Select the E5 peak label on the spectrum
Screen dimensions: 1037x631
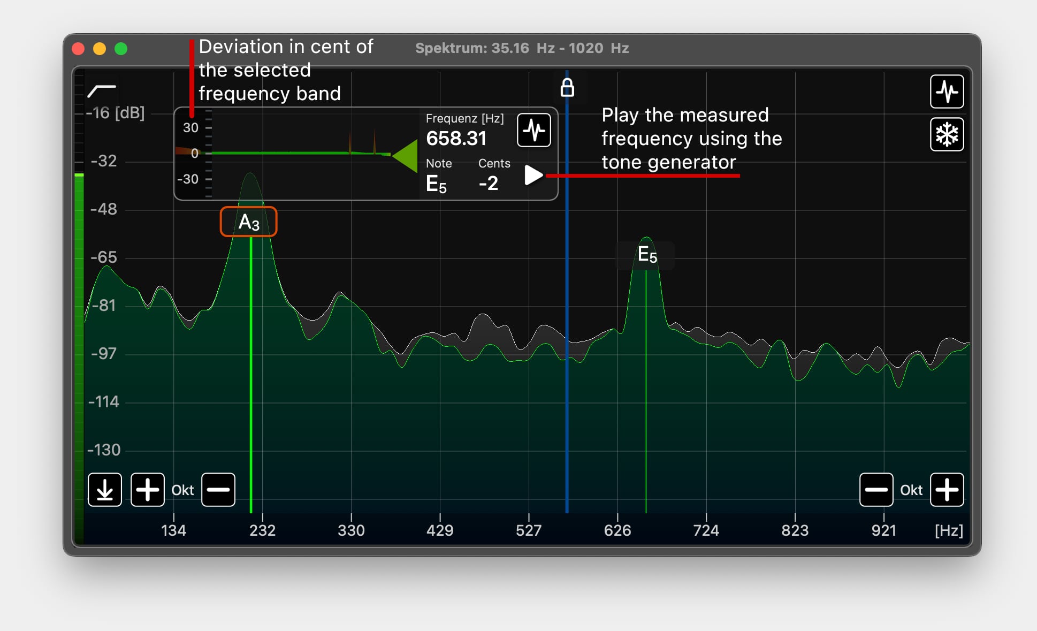click(646, 255)
